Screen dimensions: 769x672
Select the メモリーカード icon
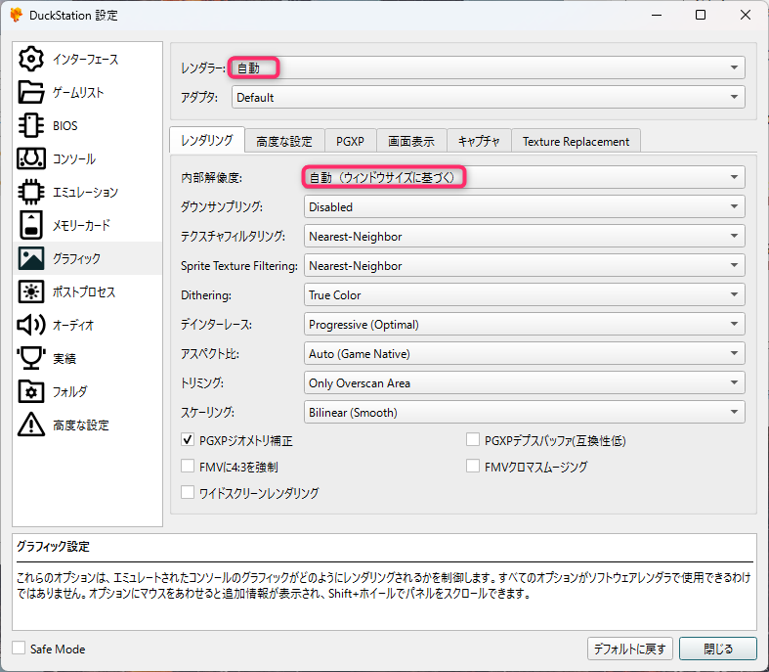pyautogui.click(x=31, y=225)
